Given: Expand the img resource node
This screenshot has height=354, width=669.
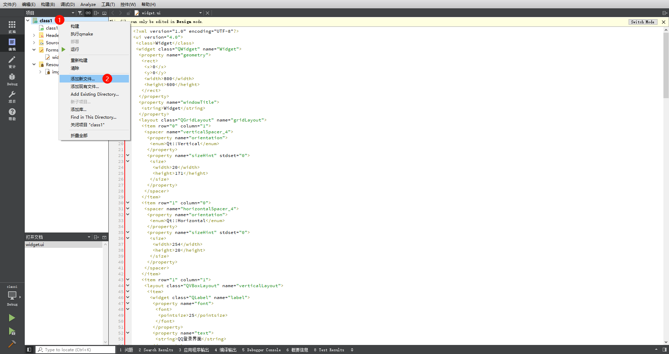Looking at the screenshot, I should pos(40,72).
